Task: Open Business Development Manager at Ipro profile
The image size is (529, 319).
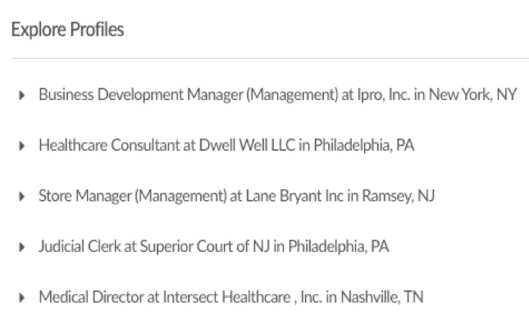Action: point(278,95)
